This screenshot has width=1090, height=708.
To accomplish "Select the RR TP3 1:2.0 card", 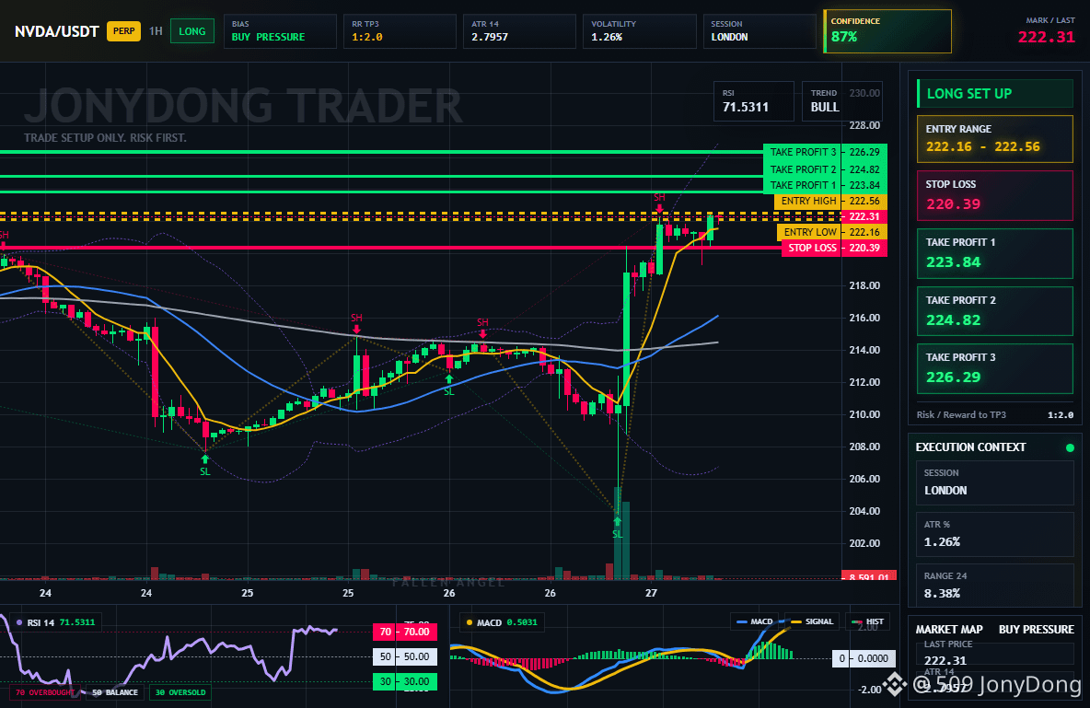I will [x=400, y=31].
